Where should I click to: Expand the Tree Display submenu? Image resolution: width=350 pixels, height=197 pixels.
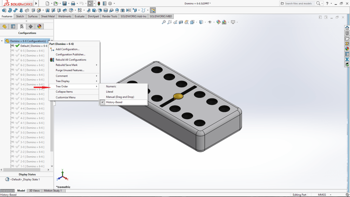63,81
